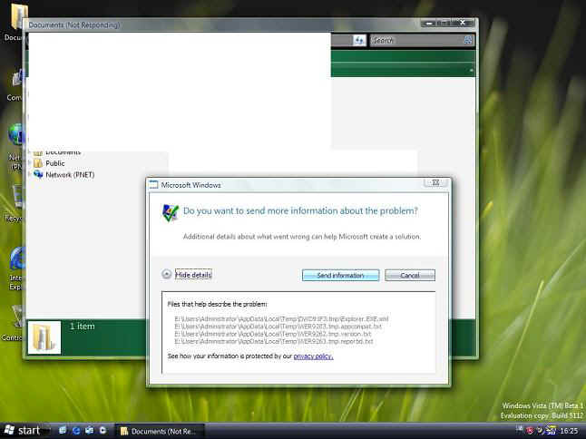This screenshot has width=586, height=439.
Task: Select the Public folder in navigation pane
Action: click(x=54, y=163)
